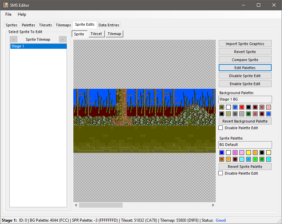Open the Help menu
The height and width of the screenshot is (224, 282).
[x=22, y=14]
